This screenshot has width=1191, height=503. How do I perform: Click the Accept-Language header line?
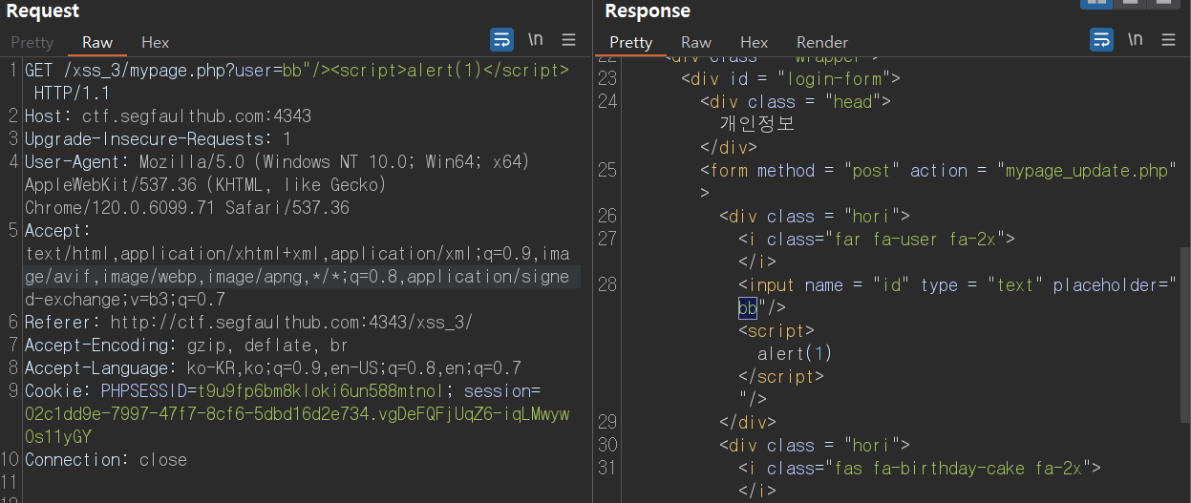273,368
